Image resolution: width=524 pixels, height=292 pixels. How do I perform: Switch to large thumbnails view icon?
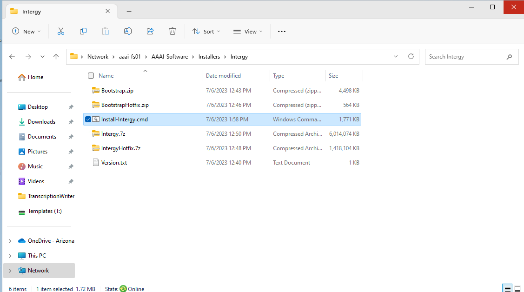tap(517, 288)
